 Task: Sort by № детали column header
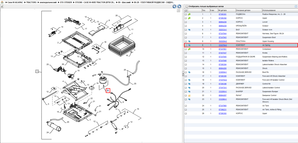coord(226,10)
